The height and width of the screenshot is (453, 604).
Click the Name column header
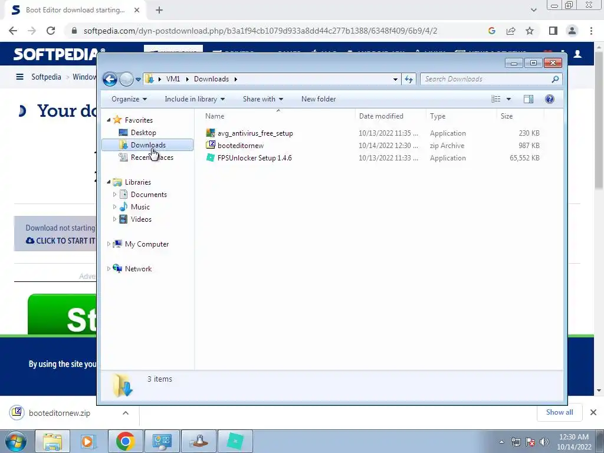coord(215,116)
